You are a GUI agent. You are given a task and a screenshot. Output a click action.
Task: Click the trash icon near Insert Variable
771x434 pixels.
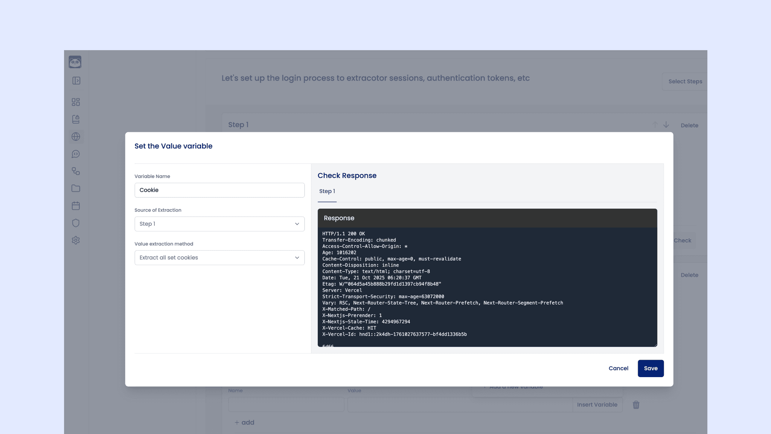[636, 405]
